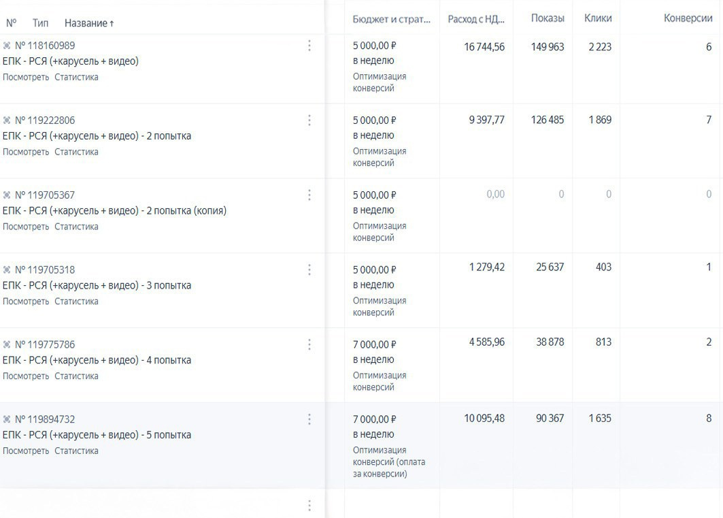This screenshot has width=723, height=518.
Task: Open three-dot menu for campaign 119222806
Action: [309, 120]
